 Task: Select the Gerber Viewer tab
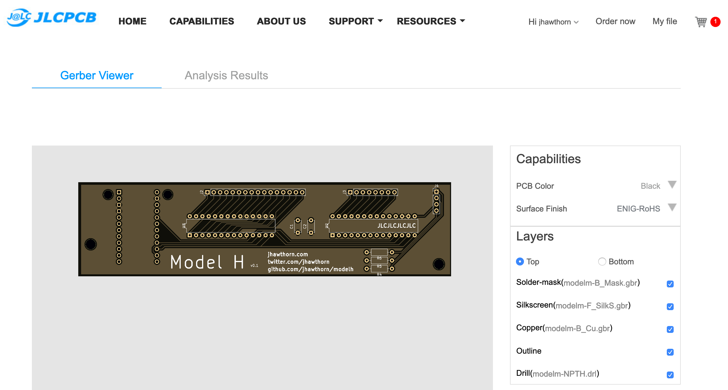97,75
